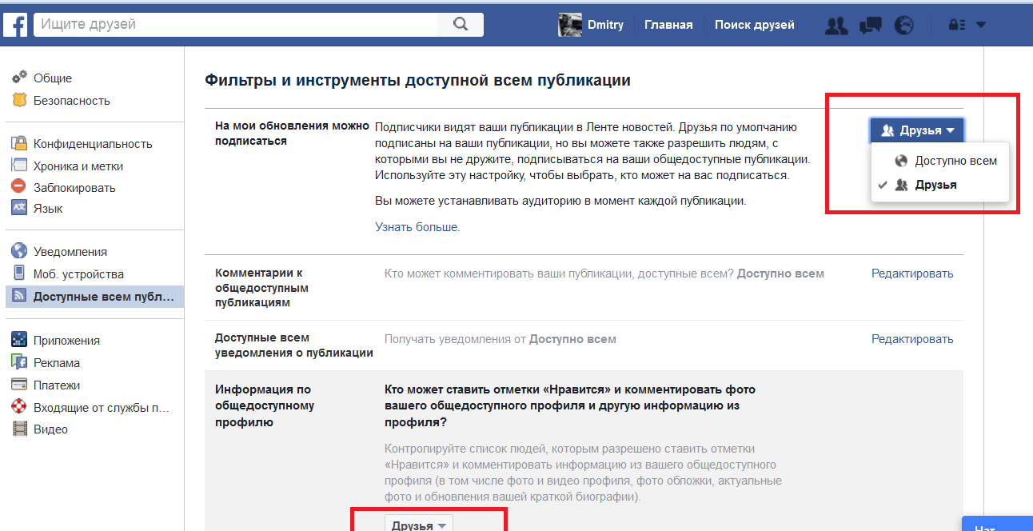Open the privacy shortcuts lock icon
1033x531 pixels.
957,25
